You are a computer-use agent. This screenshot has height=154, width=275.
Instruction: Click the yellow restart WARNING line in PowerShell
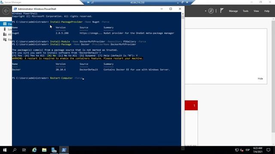point(77,58)
